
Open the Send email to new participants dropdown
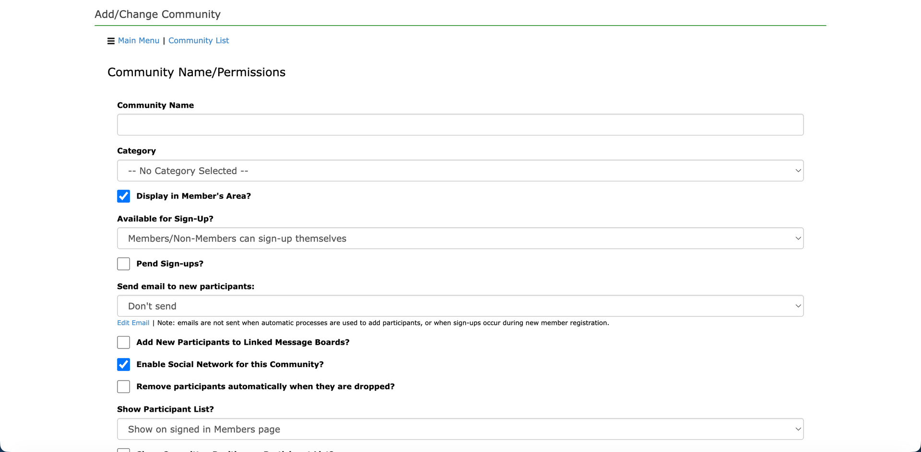(x=460, y=305)
